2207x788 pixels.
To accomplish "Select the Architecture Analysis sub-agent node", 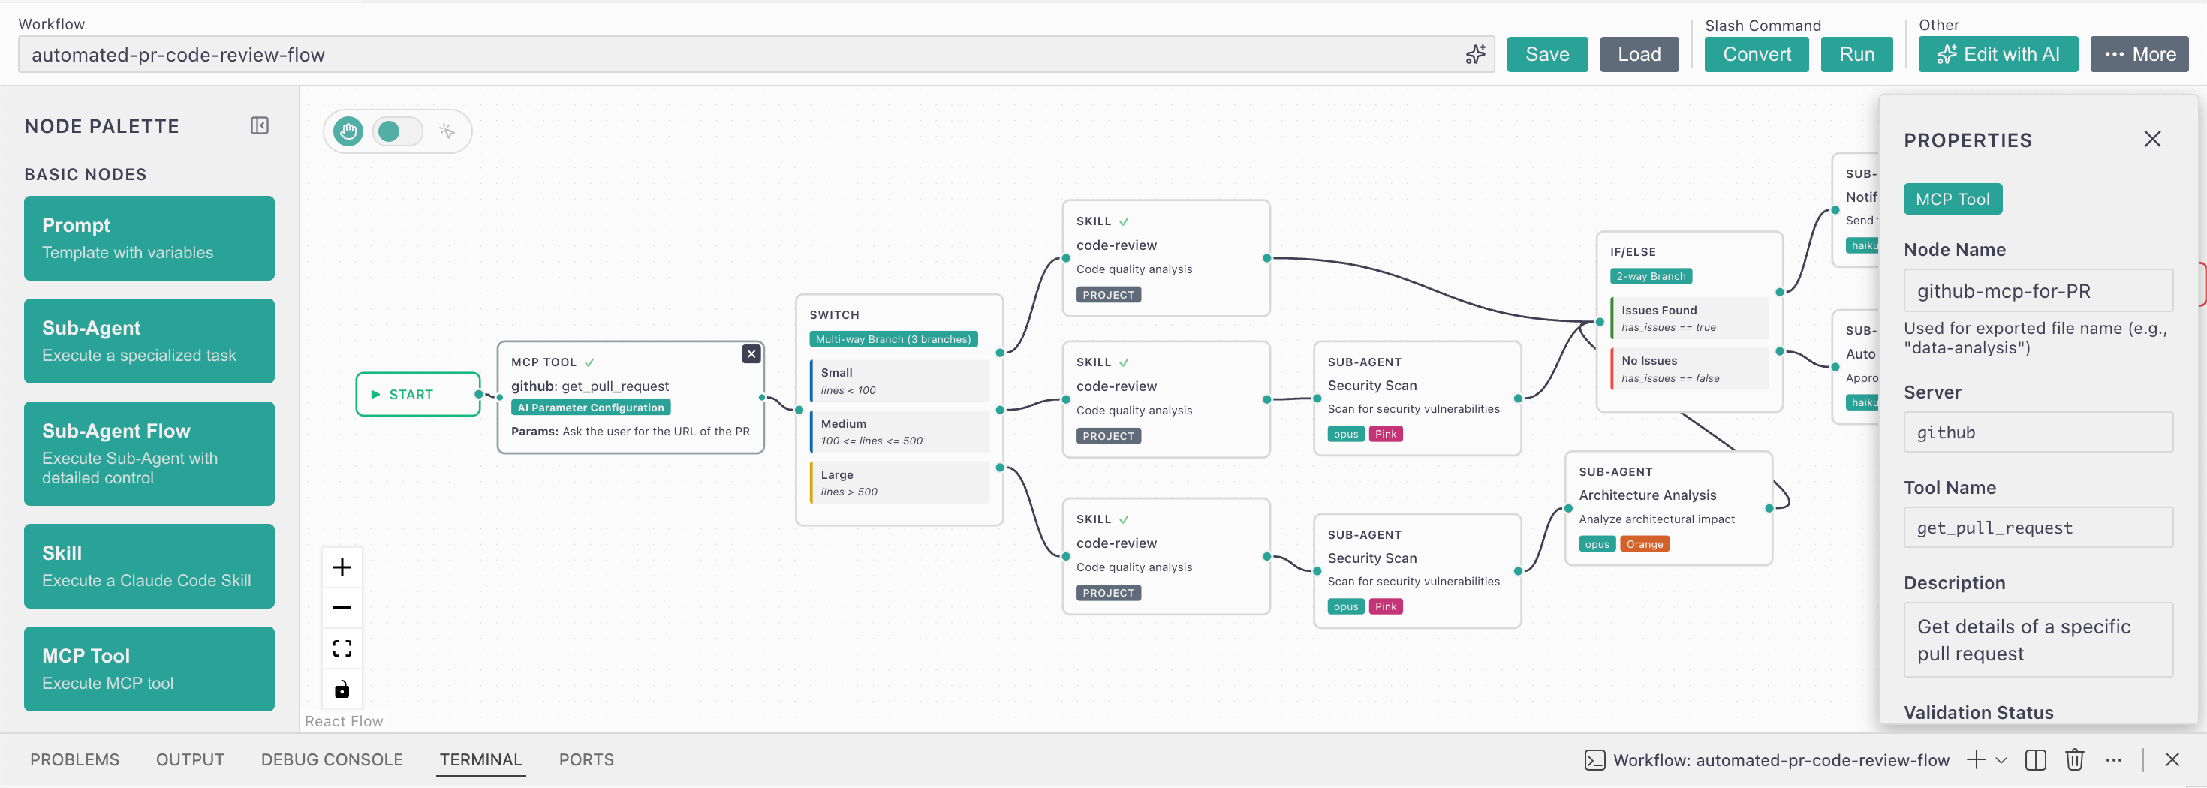I will (1668, 509).
